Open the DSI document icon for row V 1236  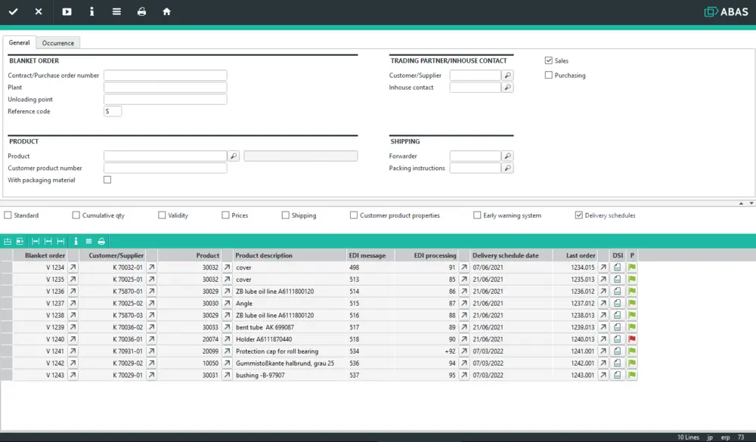click(x=617, y=291)
